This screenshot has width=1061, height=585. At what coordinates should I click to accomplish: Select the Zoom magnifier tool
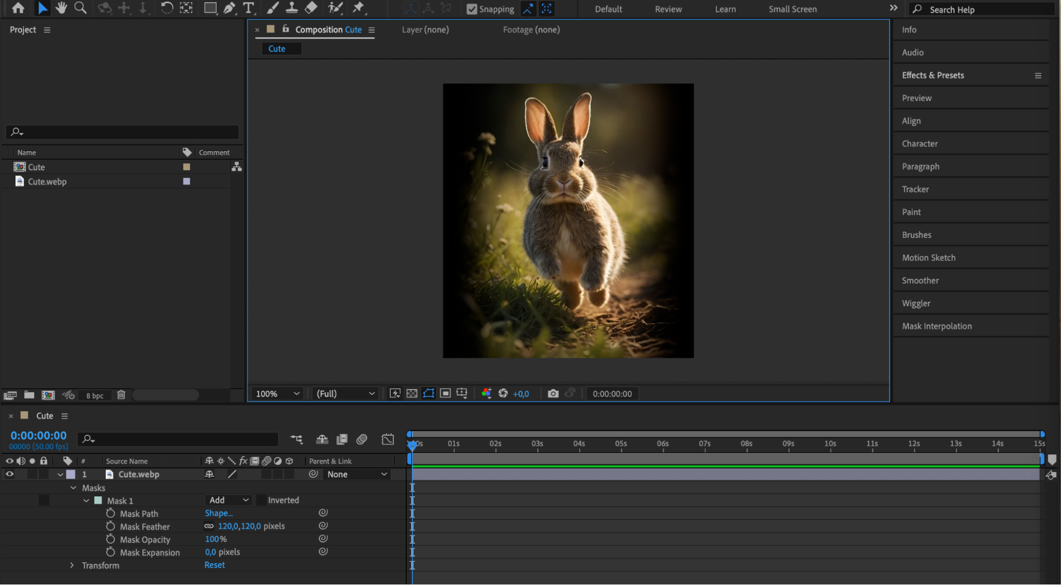click(80, 8)
